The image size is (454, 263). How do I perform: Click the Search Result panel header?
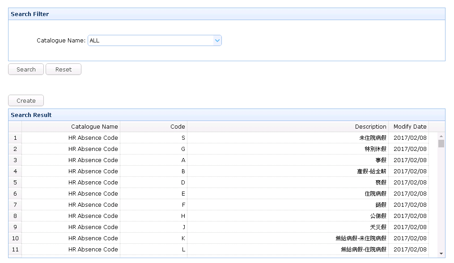click(227, 115)
